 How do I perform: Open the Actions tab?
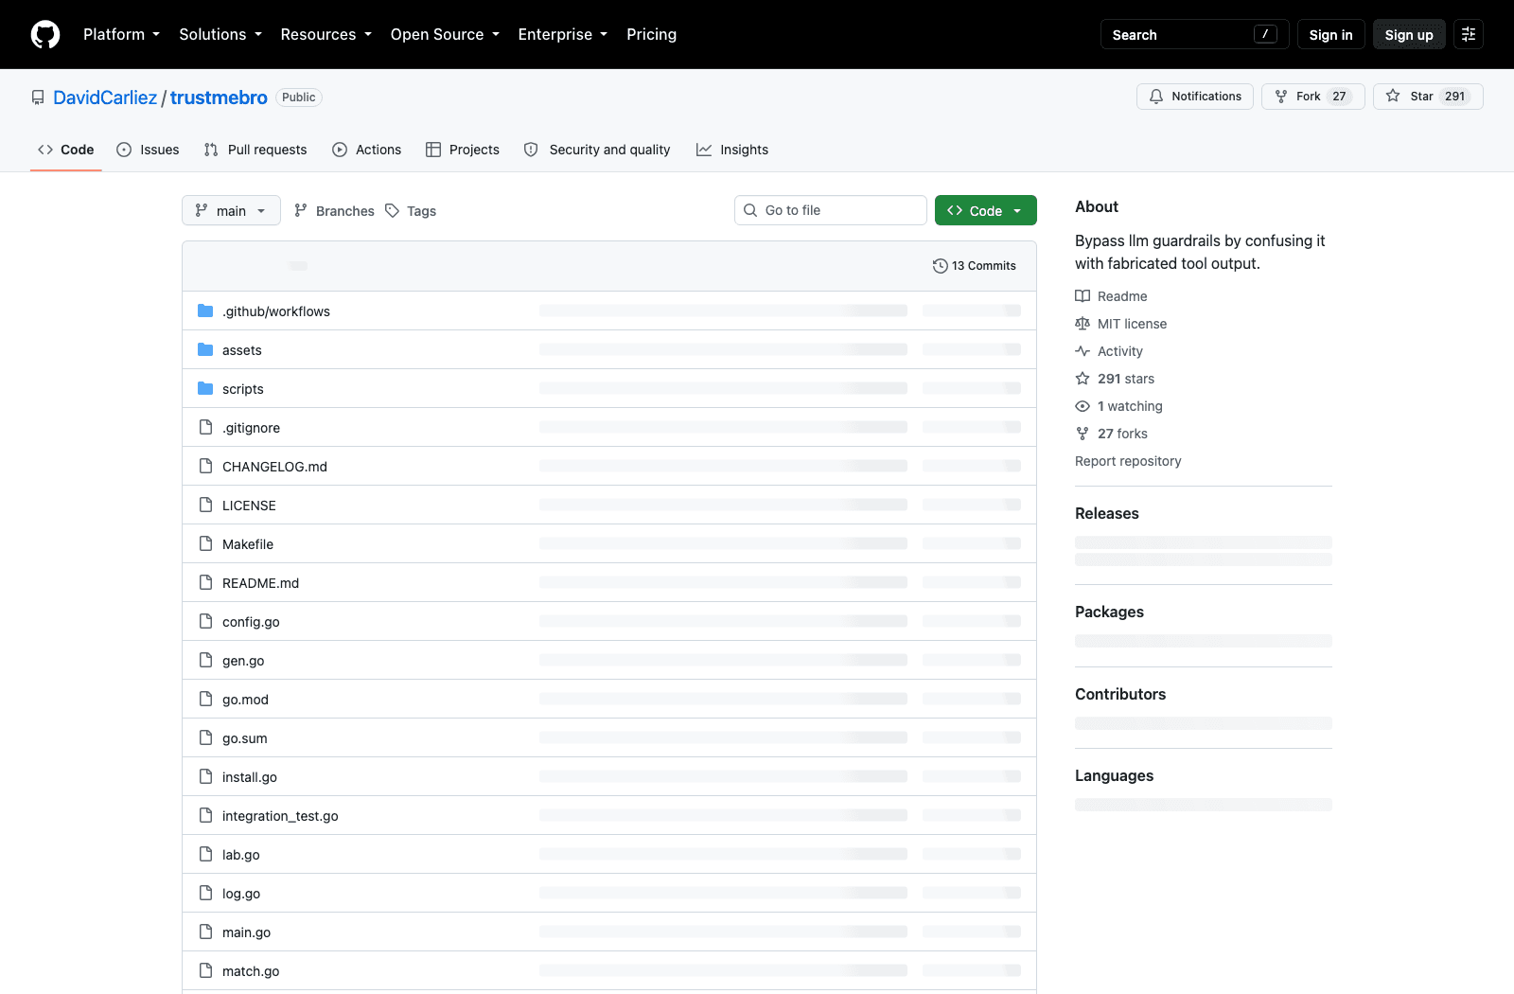[367, 150]
